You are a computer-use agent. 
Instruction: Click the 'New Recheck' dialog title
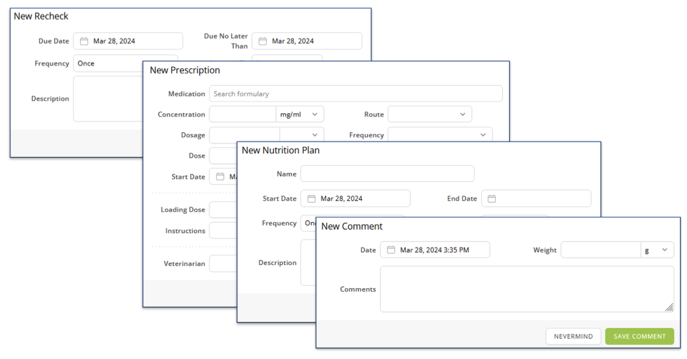pos(41,16)
